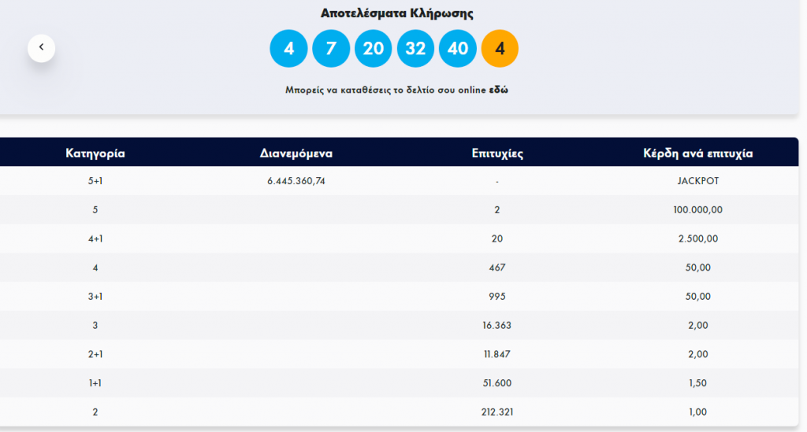Click the first blue ball number 4
The height and width of the screenshot is (432, 807).
[288, 48]
